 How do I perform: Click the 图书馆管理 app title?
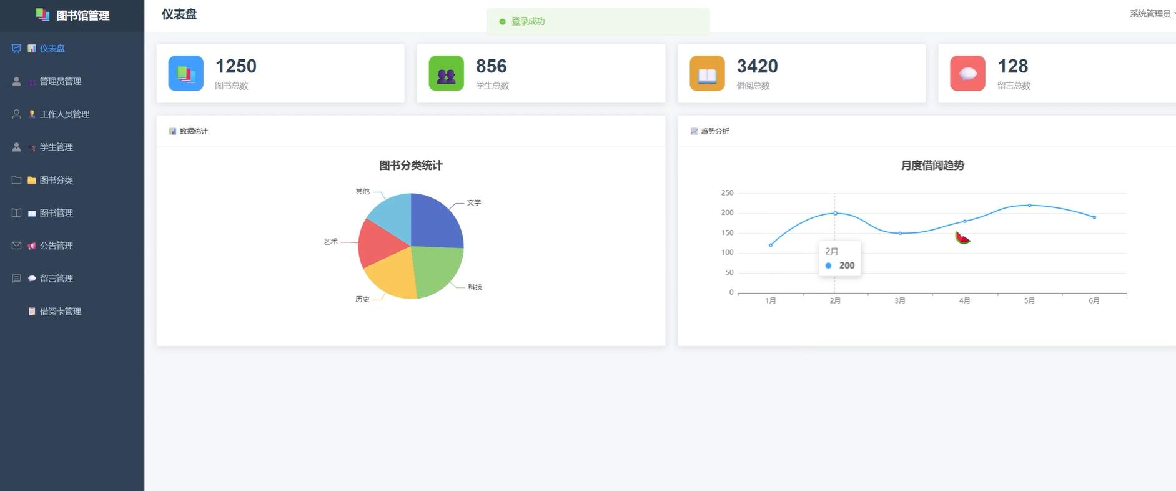point(83,16)
